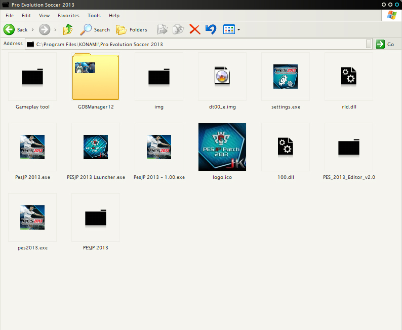
Task: Open the File menu
Action: coord(10,16)
